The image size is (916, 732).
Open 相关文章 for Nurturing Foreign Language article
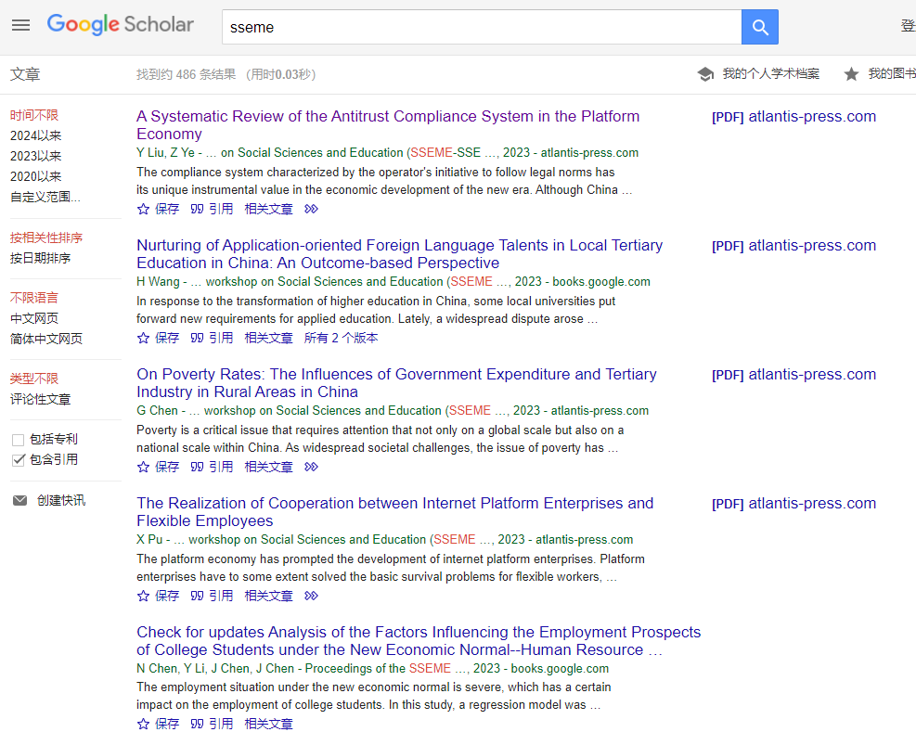pyautogui.click(x=269, y=338)
